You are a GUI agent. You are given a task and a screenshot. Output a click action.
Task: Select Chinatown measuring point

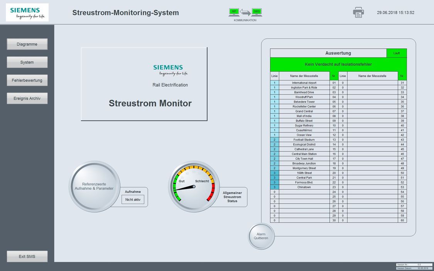(x=304, y=187)
